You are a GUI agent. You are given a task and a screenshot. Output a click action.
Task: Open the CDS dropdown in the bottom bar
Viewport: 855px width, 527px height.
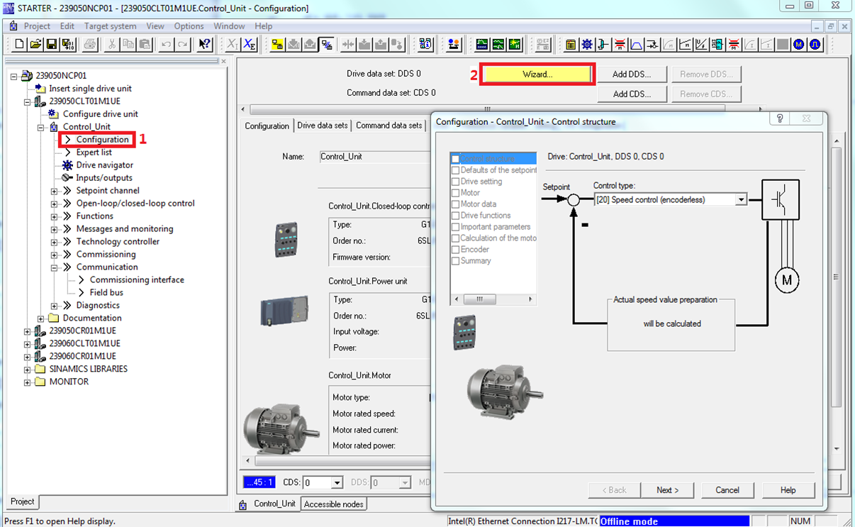337,483
